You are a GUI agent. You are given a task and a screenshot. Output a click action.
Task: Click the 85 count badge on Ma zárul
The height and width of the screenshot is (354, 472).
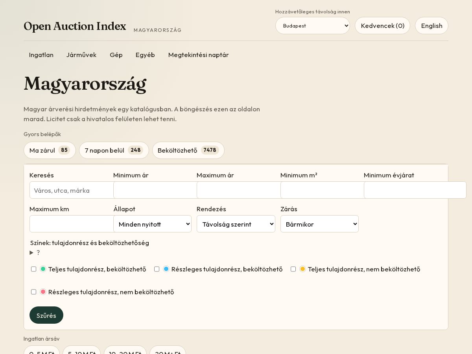click(64, 150)
